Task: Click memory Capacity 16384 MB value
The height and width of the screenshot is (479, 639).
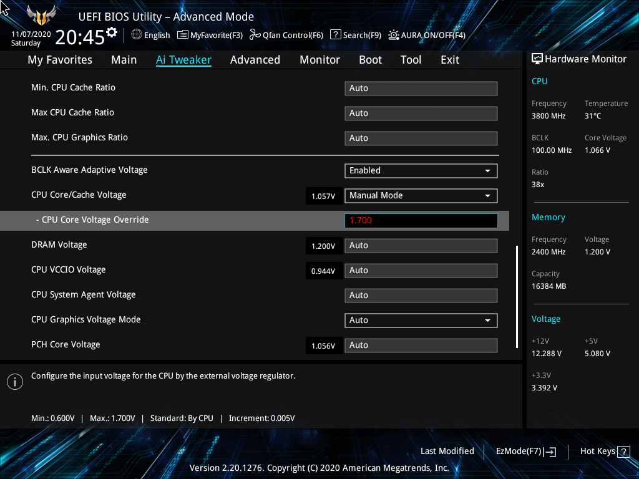Action: click(549, 286)
